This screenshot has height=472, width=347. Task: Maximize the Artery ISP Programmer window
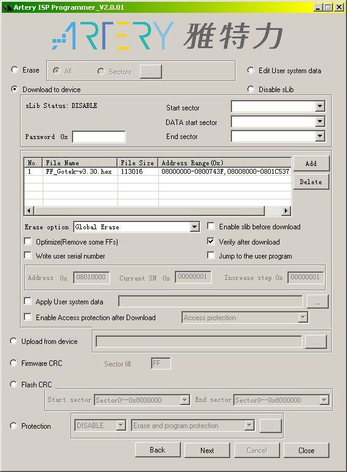click(x=328, y=7)
